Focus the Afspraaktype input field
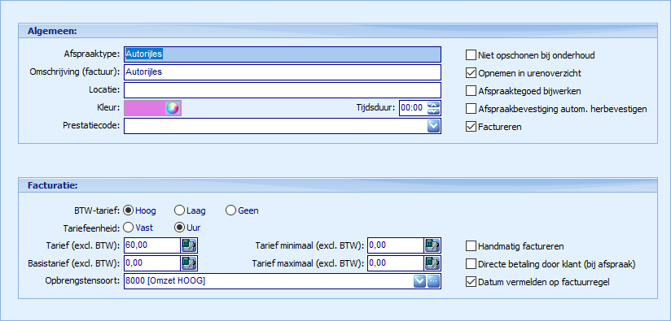Image resolution: width=671 pixels, height=321 pixels. 283,54
